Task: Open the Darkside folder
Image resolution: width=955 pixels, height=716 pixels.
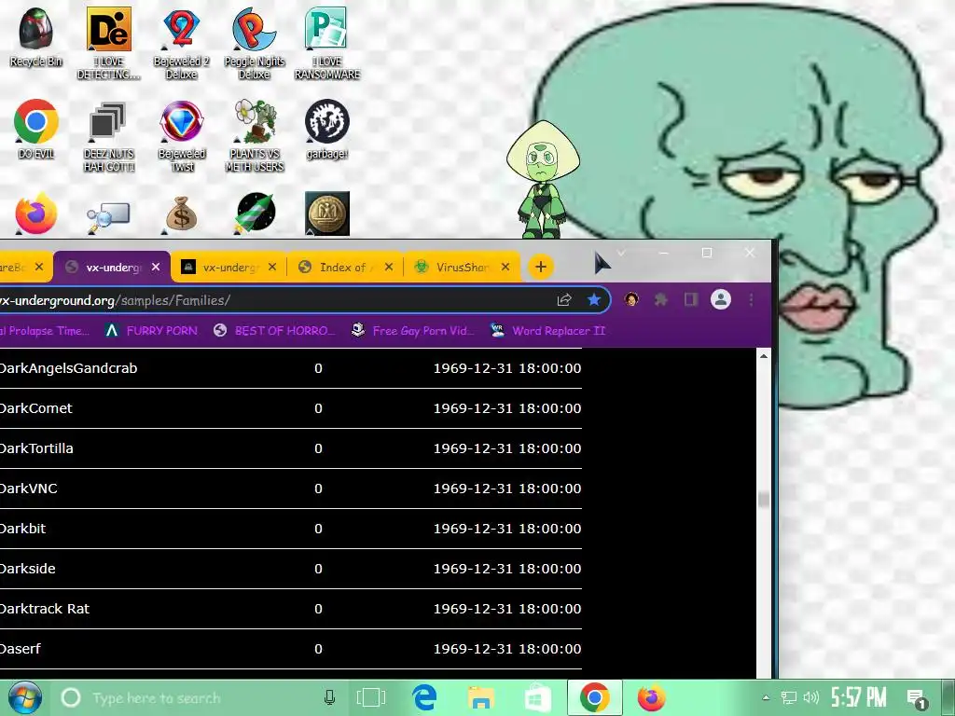Action: (x=27, y=569)
